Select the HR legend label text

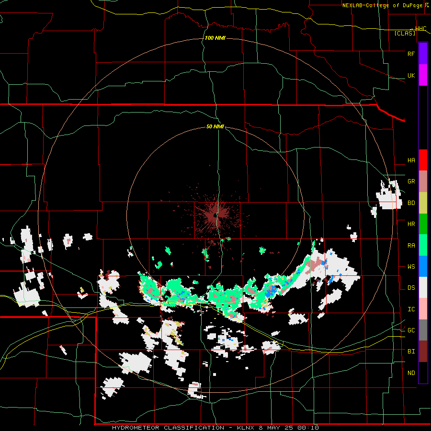pyautogui.click(x=411, y=224)
